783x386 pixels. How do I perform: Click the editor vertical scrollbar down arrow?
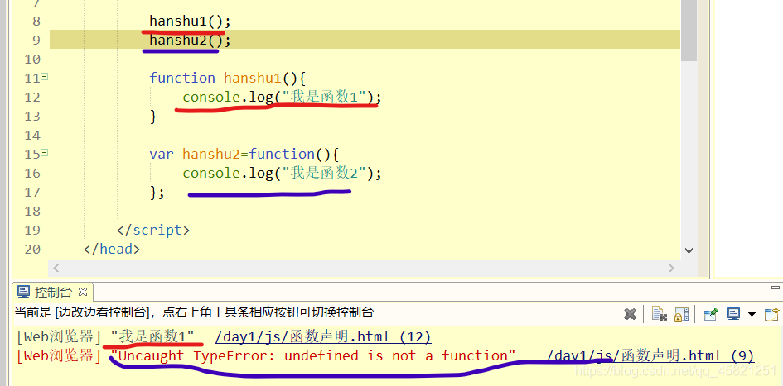(689, 250)
